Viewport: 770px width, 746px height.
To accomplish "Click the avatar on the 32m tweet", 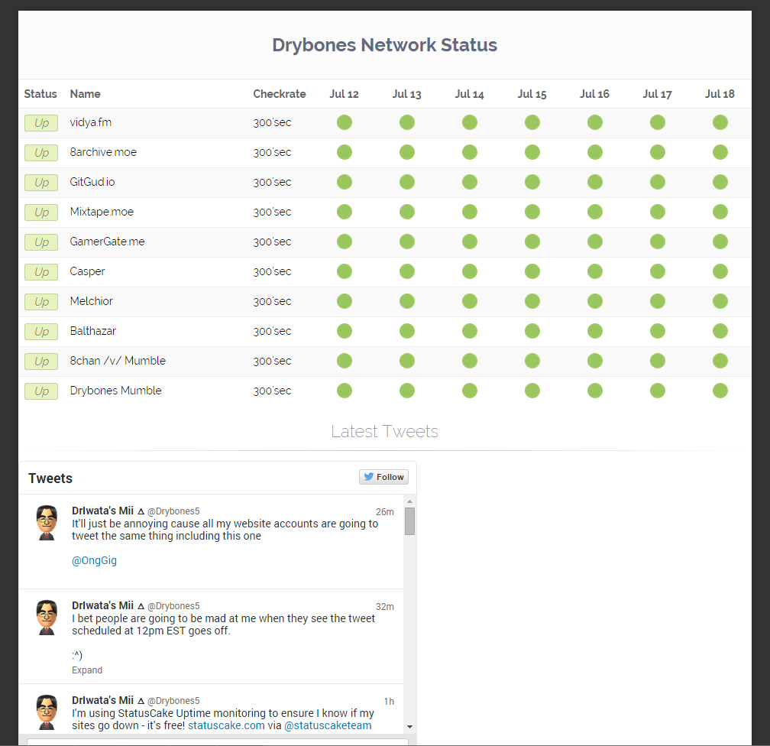I will point(47,618).
